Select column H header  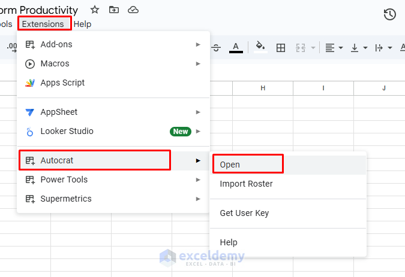[x=263, y=88]
